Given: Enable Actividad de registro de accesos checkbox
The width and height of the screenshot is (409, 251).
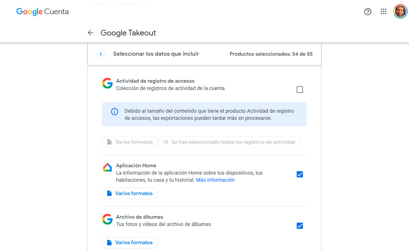Looking at the screenshot, I should point(300,90).
